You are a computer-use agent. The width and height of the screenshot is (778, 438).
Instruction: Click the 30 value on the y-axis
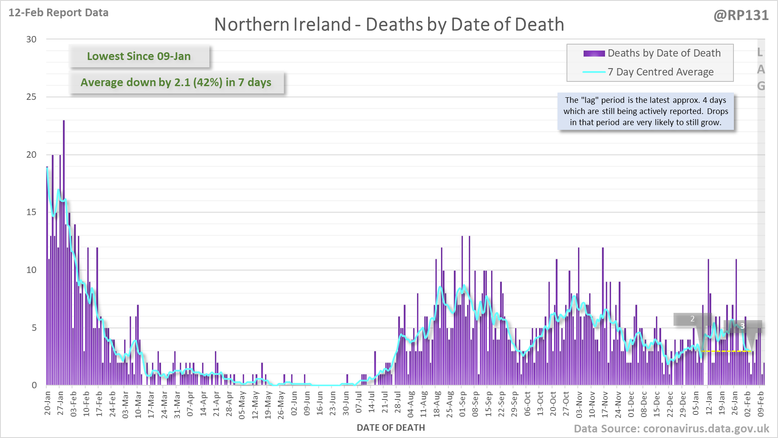coord(31,39)
